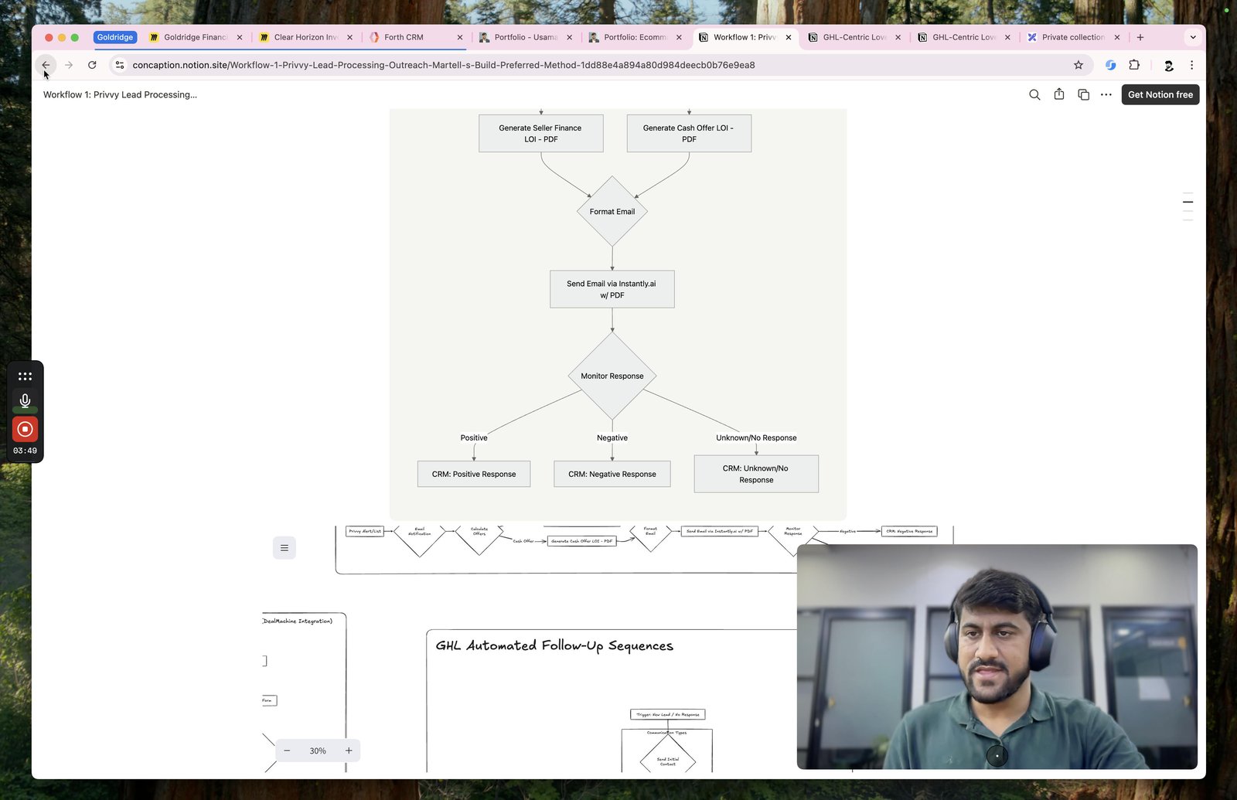Click CRM: Negative Response box
The width and height of the screenshot is (1237, 800).
tap(612, 474)
